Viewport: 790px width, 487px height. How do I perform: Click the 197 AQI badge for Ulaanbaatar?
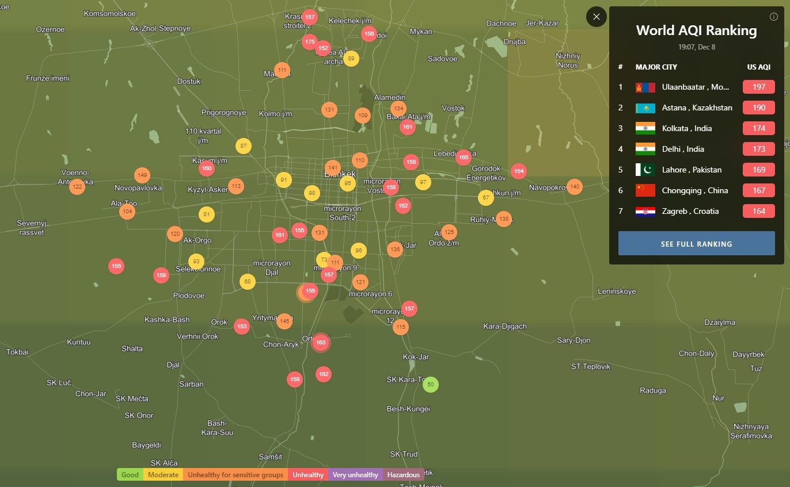[758, 87]
